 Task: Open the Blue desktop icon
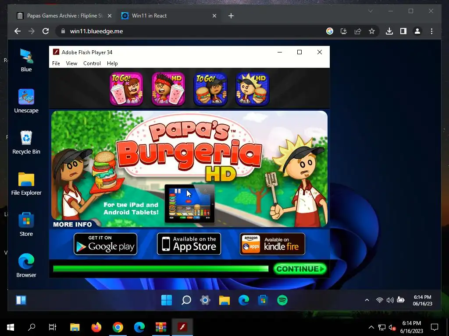tap(26, 60)
